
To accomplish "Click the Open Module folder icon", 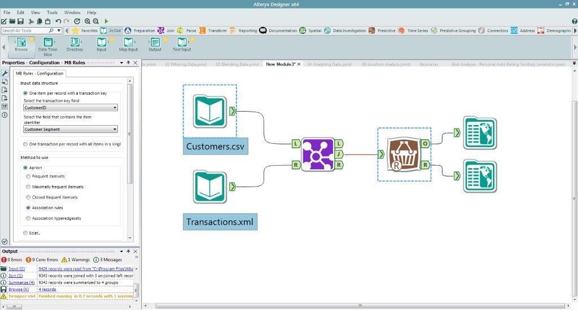I will (x=12, y=21).
